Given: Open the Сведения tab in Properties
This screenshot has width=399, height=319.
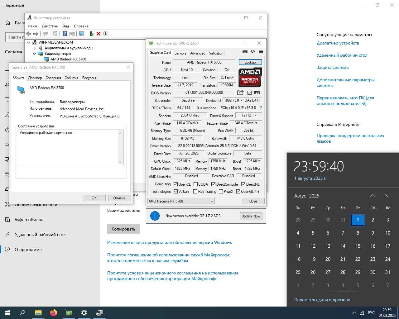Looking at the screenshot, I should click(x=53, y=78).
